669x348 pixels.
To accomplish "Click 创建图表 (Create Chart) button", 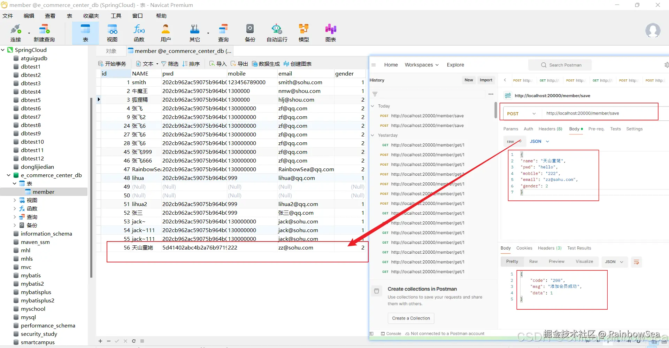I will [x=298, y=64].
